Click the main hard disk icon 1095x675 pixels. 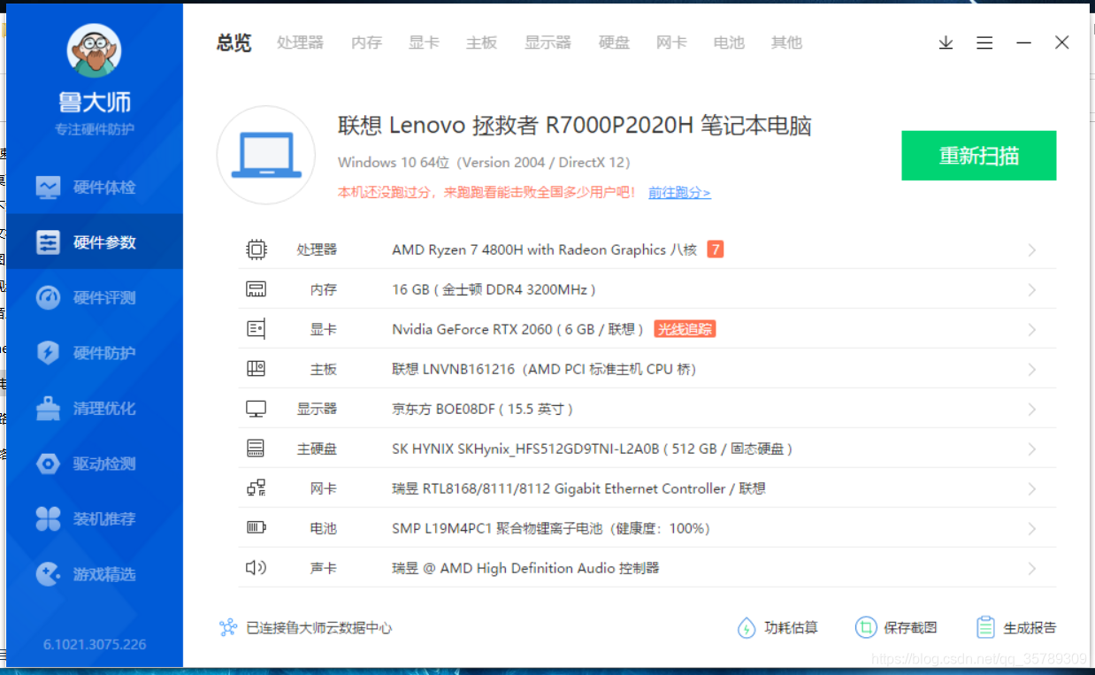256,449
